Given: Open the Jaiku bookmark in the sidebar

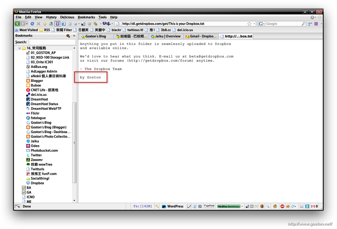Looking at the screenshot, I should (33, 141).
